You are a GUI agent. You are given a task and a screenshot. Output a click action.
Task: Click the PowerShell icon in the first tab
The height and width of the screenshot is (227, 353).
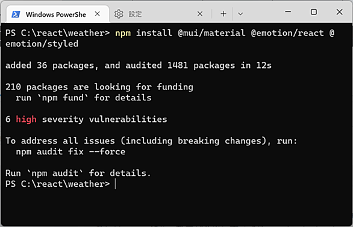point(16,14)
